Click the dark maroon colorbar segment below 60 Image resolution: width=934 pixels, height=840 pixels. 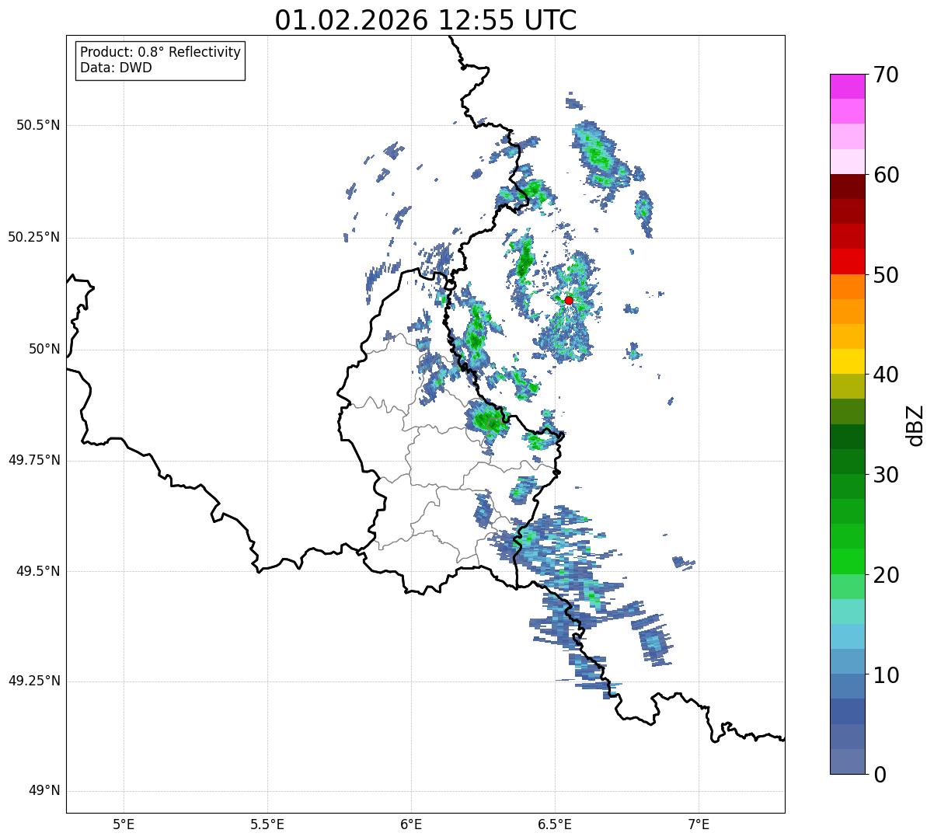pyautogui.click(x=848, y=186)
